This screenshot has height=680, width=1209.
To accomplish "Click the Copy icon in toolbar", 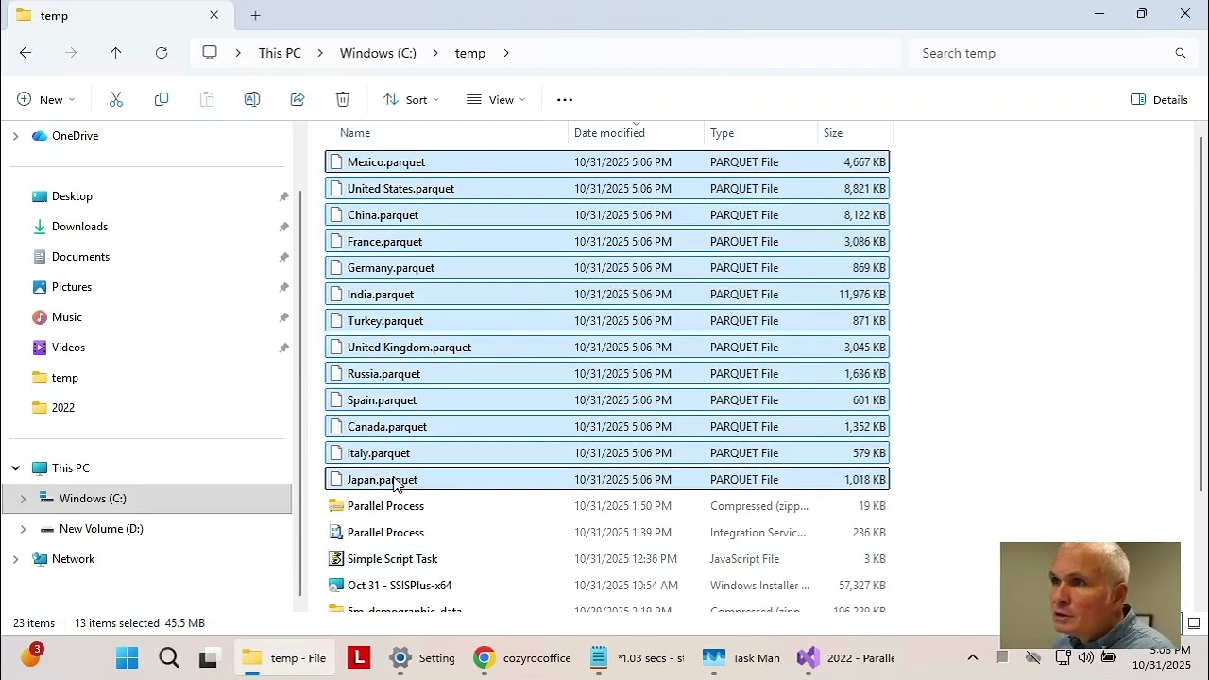I will tap(162, 99).
